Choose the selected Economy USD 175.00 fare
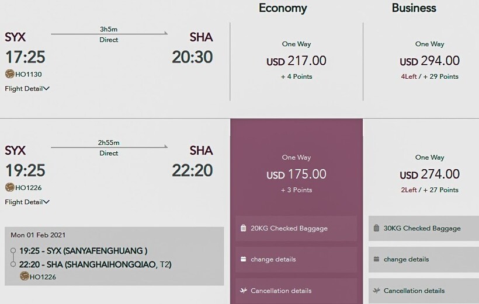This screenshot has width=479, height=304. pos(296,174)
